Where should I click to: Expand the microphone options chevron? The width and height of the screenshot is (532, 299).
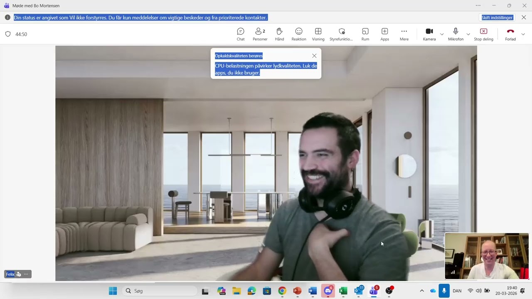coord(468,34)
